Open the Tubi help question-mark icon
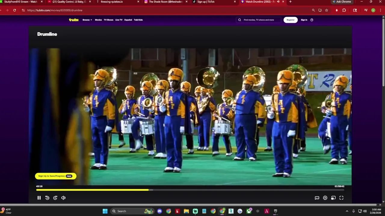 (312, 20)
